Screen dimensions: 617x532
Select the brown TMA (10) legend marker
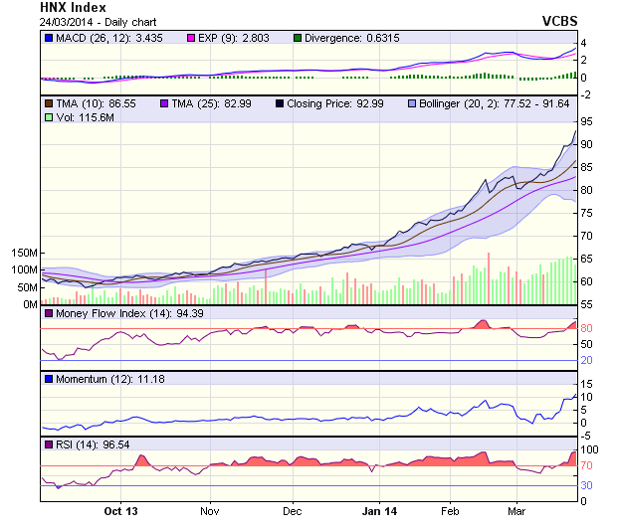pyautogui.click(x=48, y=103)
